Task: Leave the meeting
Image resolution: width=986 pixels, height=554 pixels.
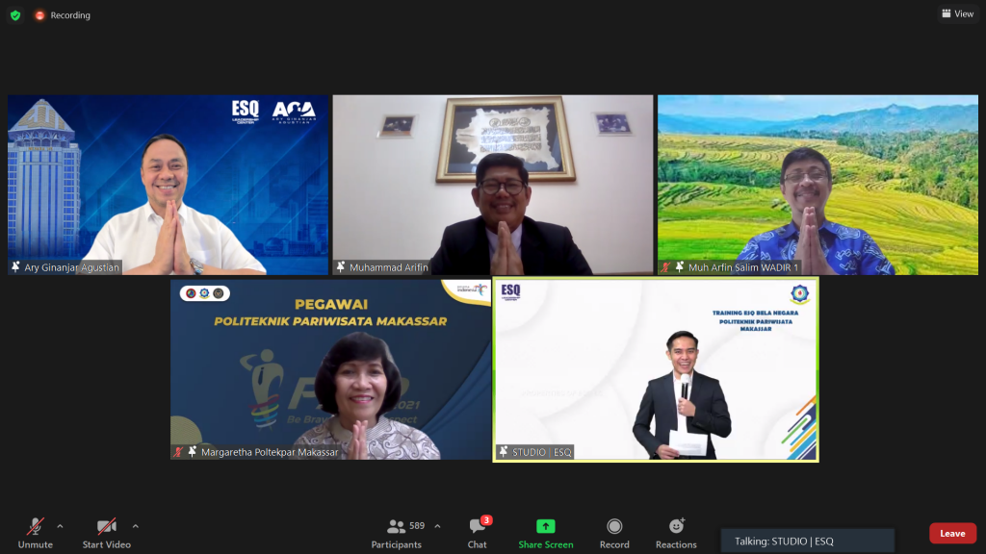Action: pos(952,534)
